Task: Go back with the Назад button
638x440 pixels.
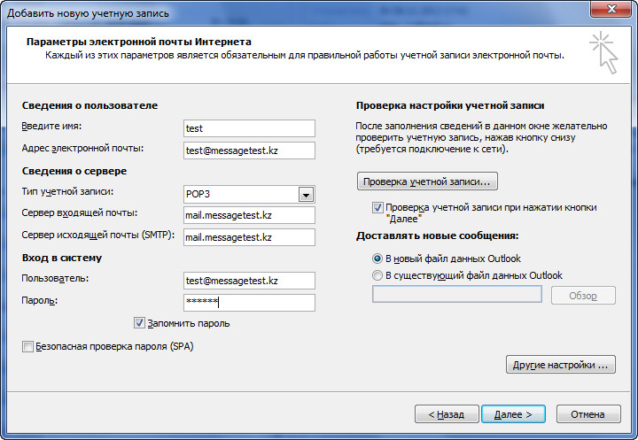Action: click(x=447, y=414)
